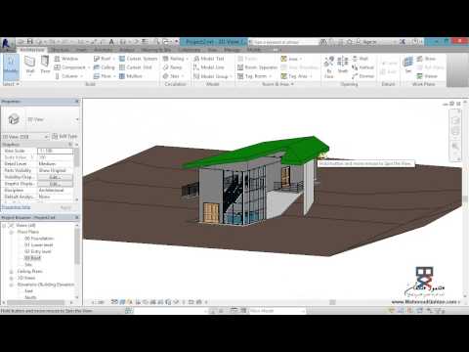Select the Modify tool
469x352 pixels.
(x=11, y=66)
